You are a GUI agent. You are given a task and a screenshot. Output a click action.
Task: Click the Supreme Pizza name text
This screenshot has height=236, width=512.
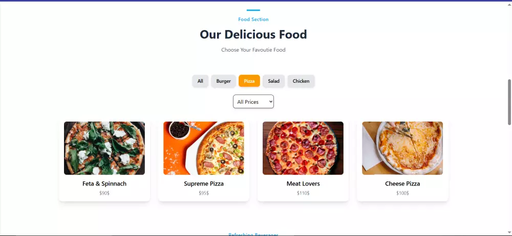click(204, 183)
